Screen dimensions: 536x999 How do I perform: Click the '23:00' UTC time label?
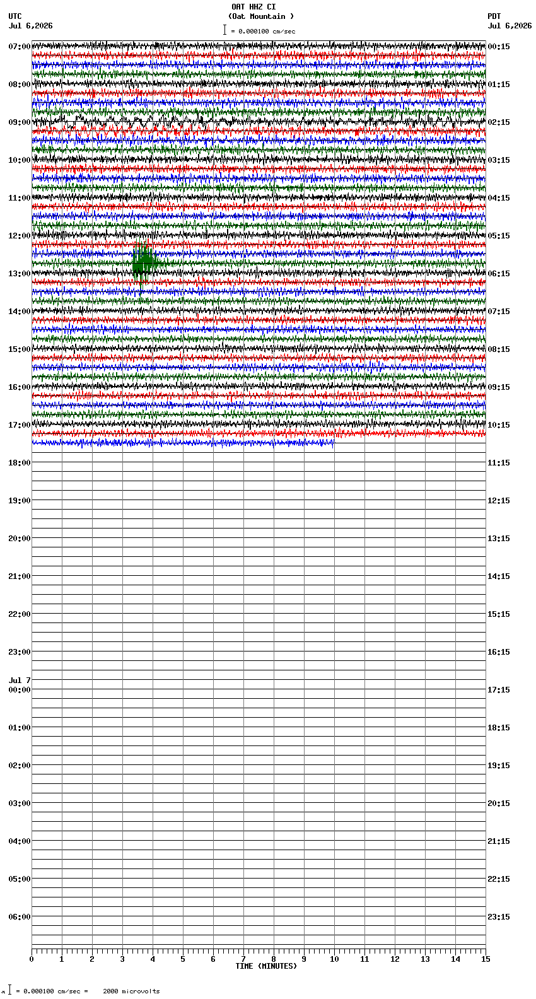[20, 652]
